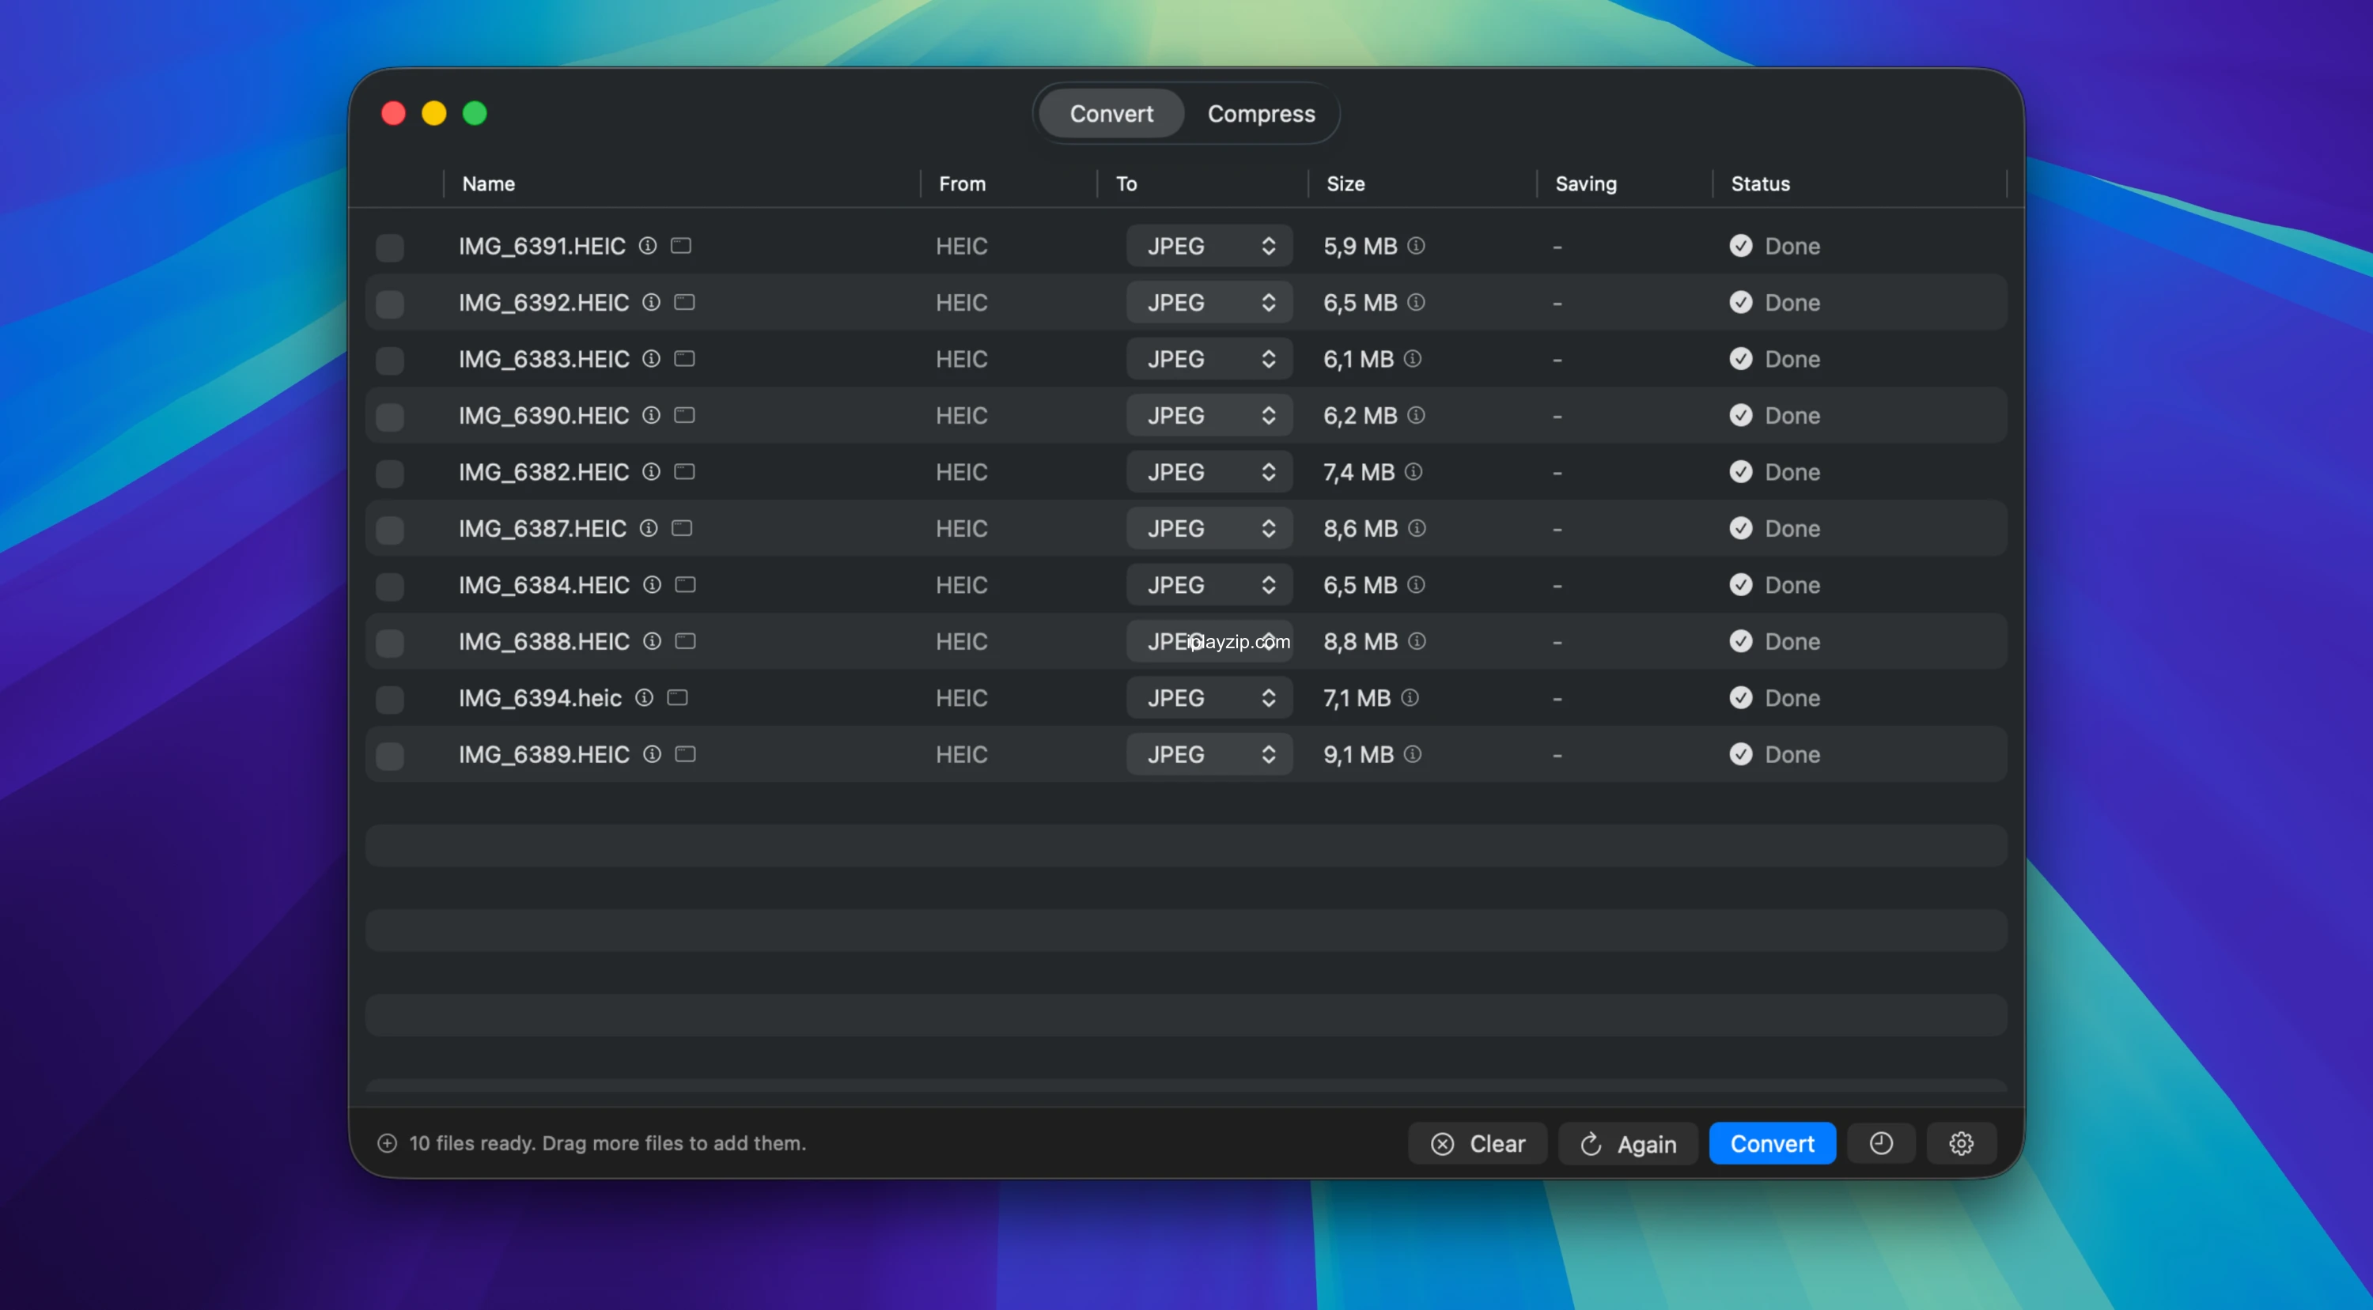Show size info for 7,4 MB file
Viewport: 2373px width, 1310px height.
pos(1414,471)
